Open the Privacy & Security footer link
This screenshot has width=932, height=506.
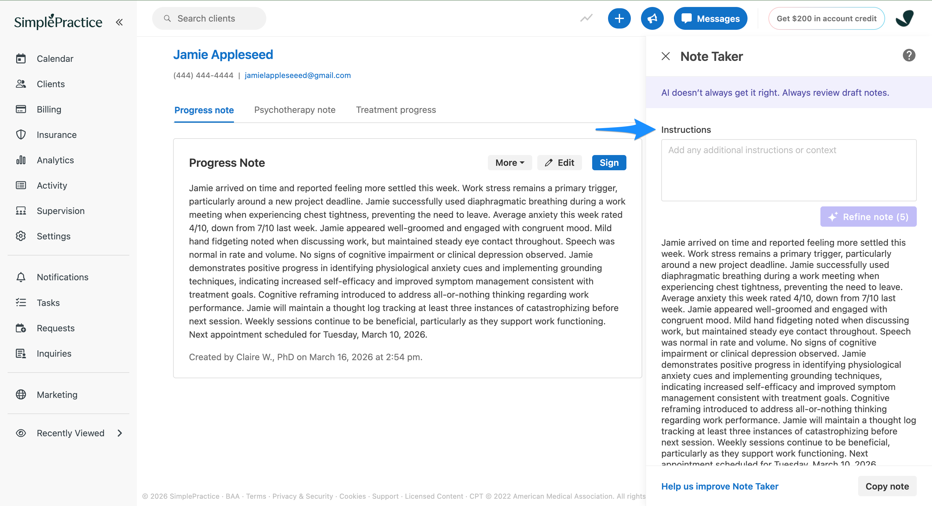[x=302, y=496]
